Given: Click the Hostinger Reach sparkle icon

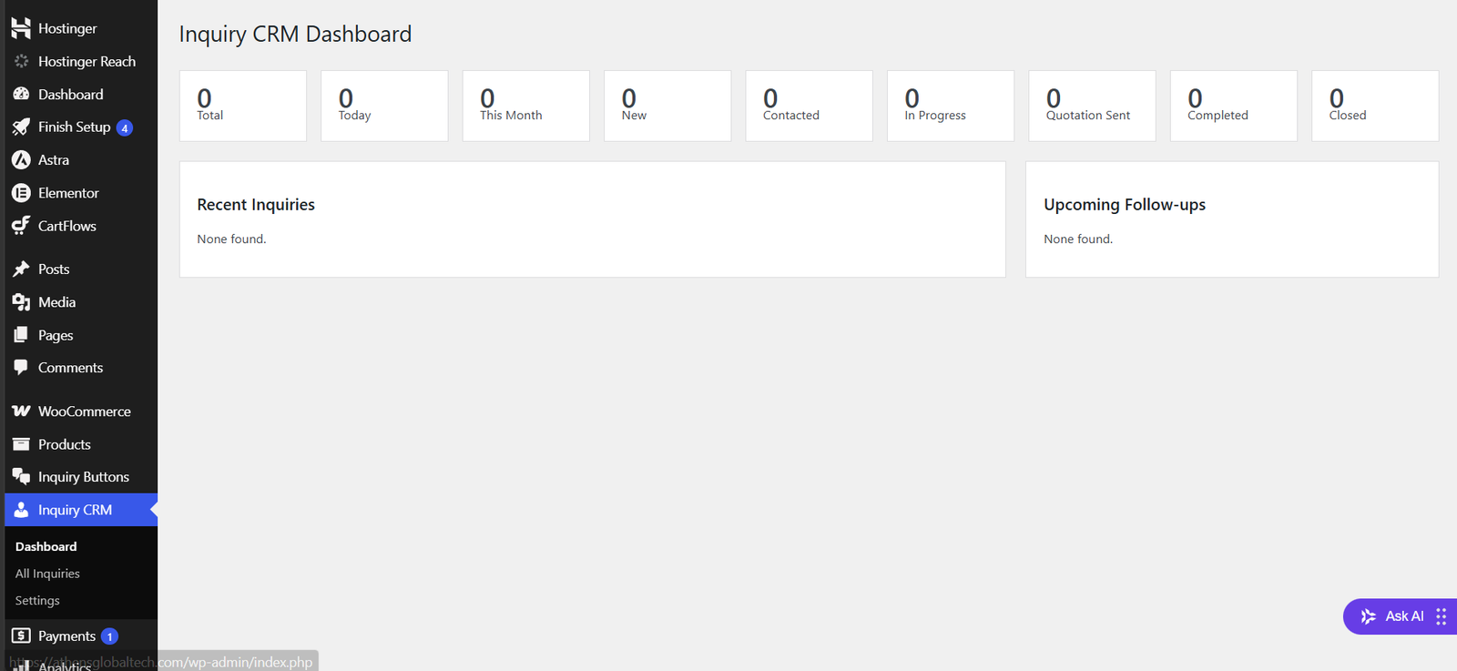Looking at the screenshot, I should coord(21,61).
